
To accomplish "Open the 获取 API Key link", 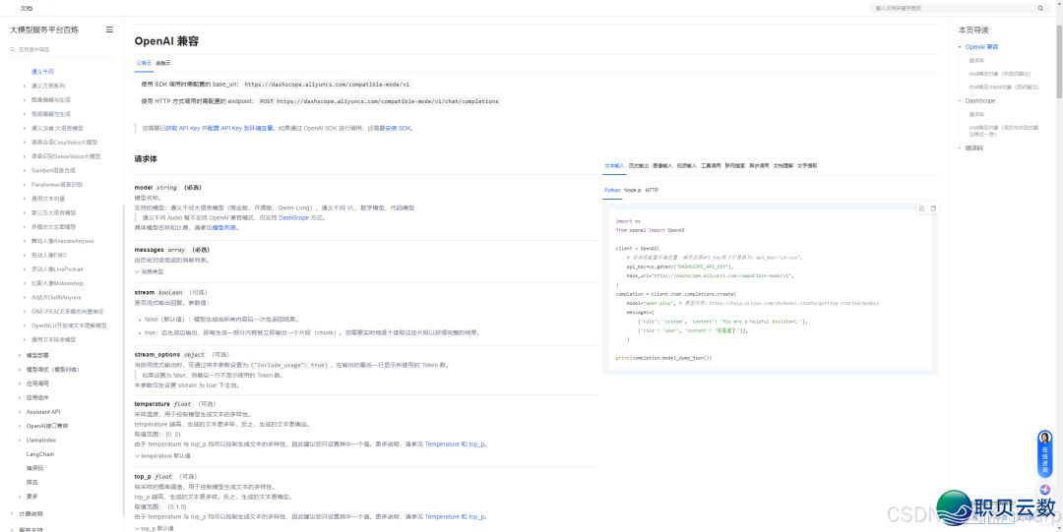I will (x=183, y=128).
